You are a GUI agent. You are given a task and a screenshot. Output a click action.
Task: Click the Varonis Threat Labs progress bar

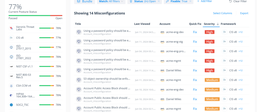click(47, 28)
